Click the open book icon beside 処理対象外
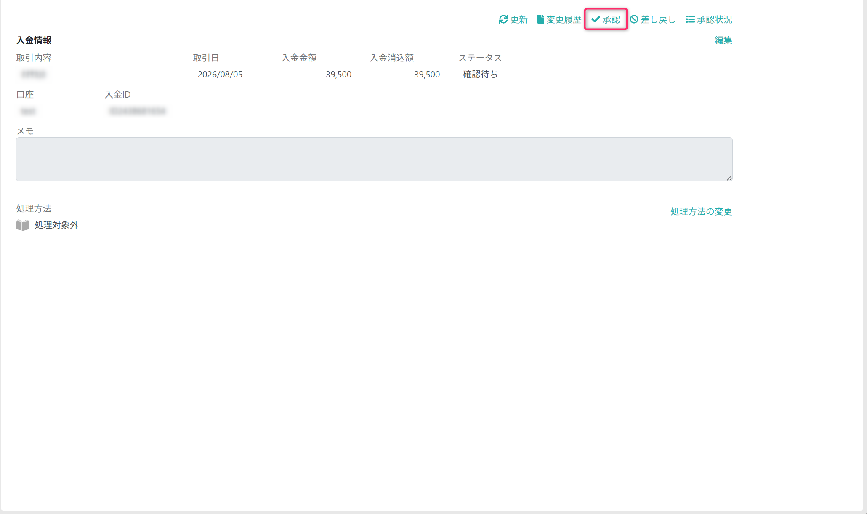 [23, 225]
